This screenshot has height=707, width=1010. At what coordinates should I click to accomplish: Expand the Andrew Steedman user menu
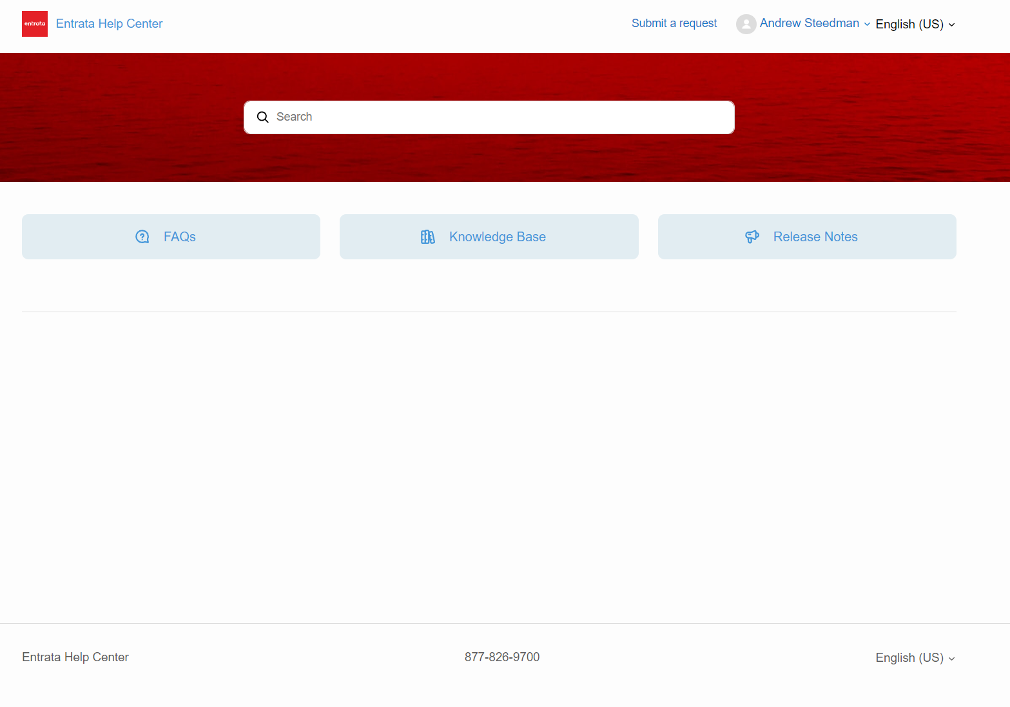(x=815, y=23)
